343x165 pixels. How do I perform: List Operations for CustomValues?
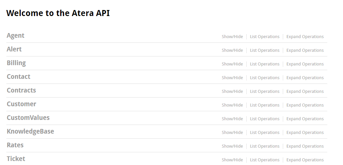coord(264,119)
